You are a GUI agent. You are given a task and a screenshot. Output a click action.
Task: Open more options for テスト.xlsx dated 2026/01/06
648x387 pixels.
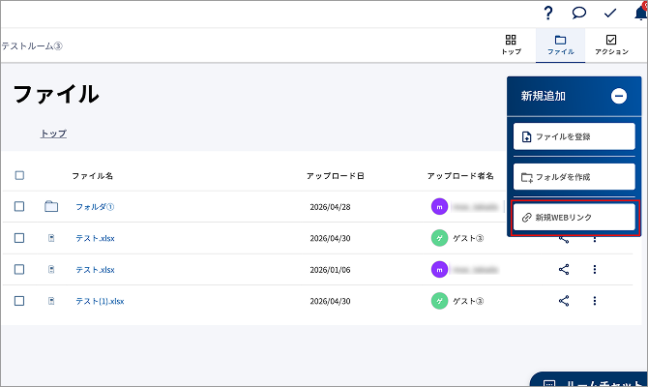pos(595,270)
